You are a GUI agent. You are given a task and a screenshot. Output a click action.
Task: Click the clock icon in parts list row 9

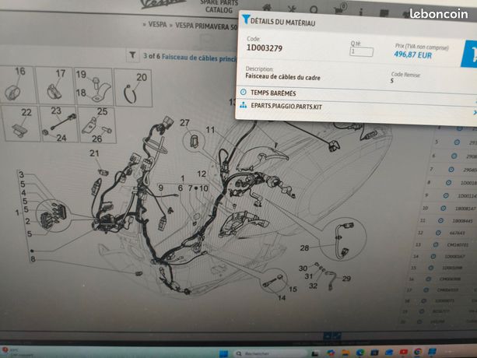(446, 195)
